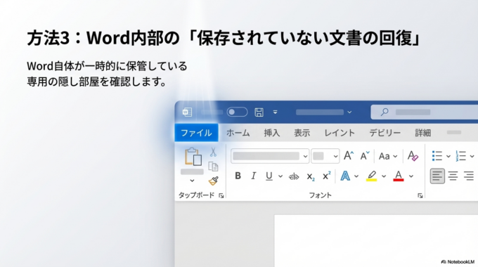The width and height of the screenshot is (478, 267).
Task: Click the Word app icon in title bar
Action: [187, 112]
